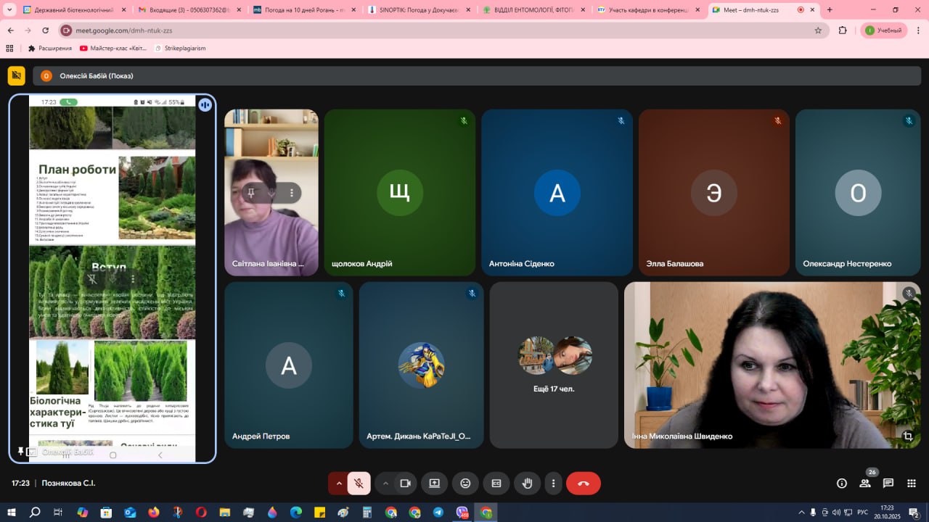929x522 pixels.
Task: Click three-dot options on Світлана's video tile
Action: [x=292, y=193]
